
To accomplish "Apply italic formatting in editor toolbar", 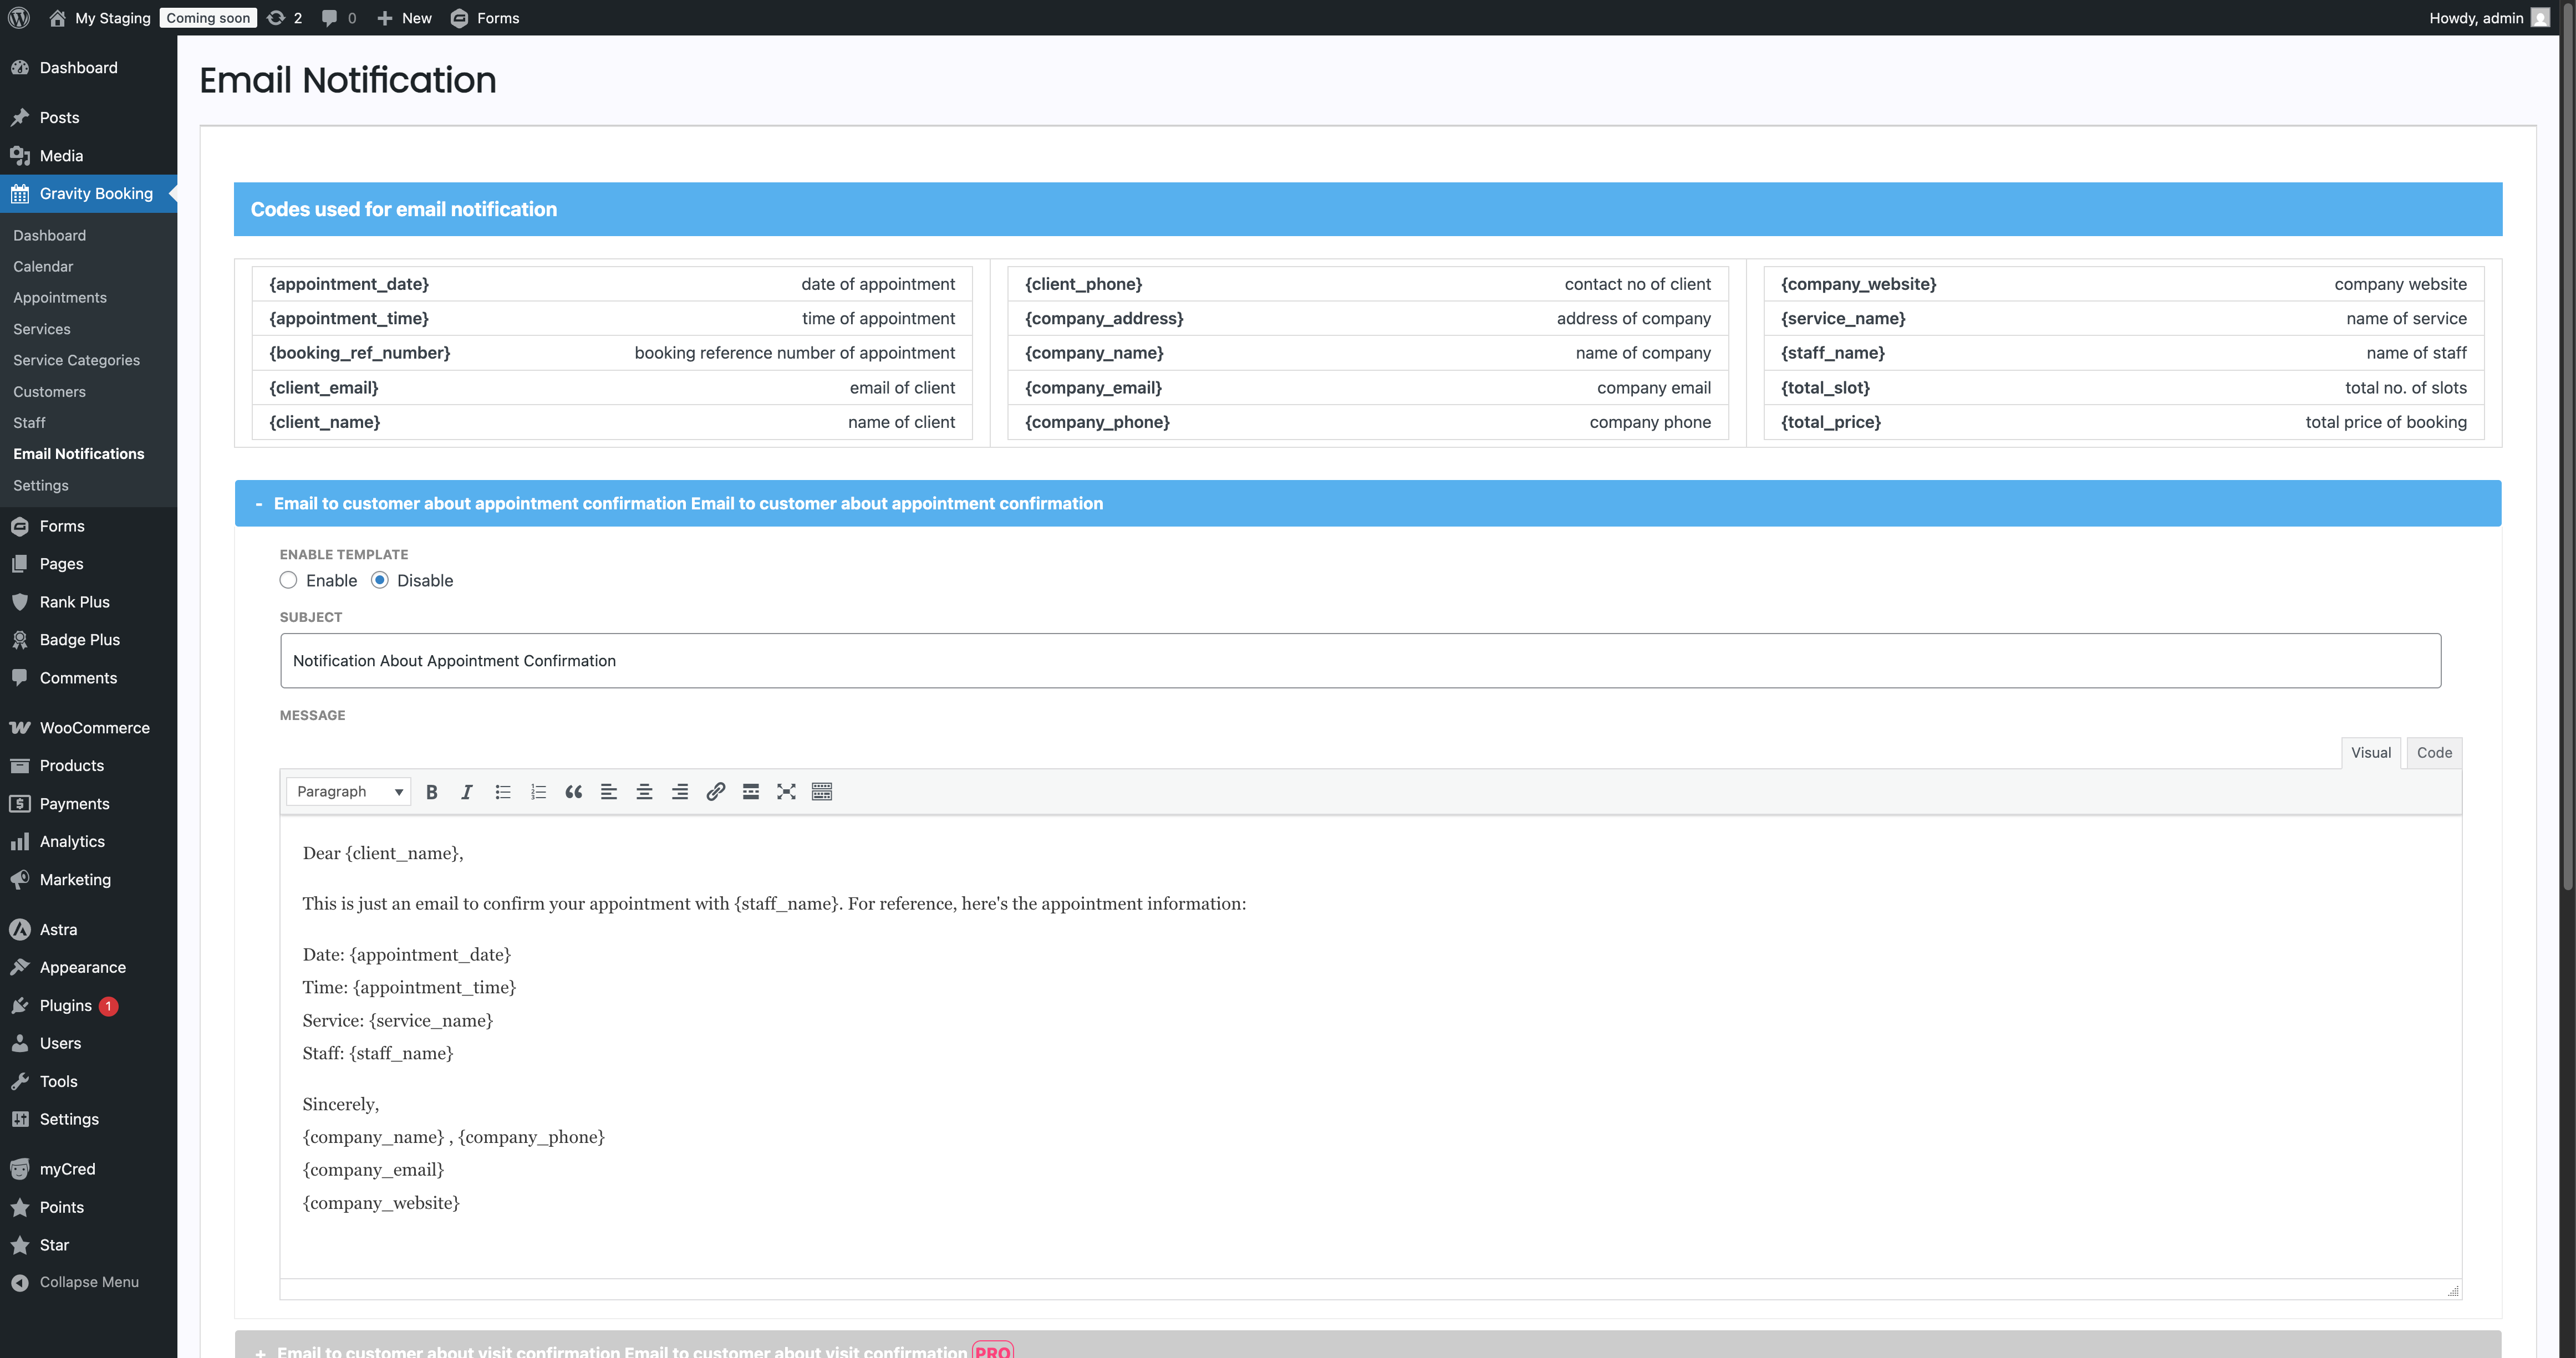I will (466, 792).
